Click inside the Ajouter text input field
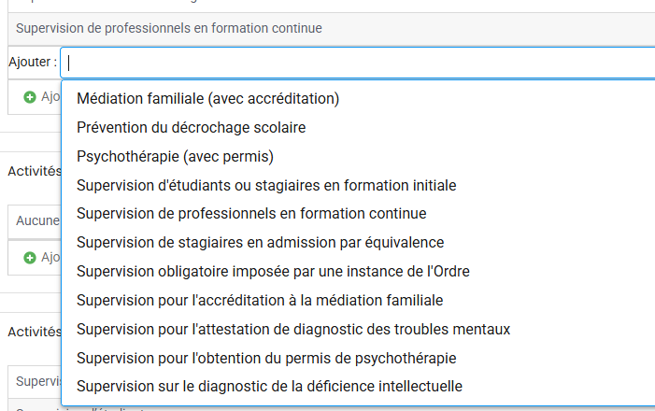This screenshot has width=655, height=411. point(355,63)
